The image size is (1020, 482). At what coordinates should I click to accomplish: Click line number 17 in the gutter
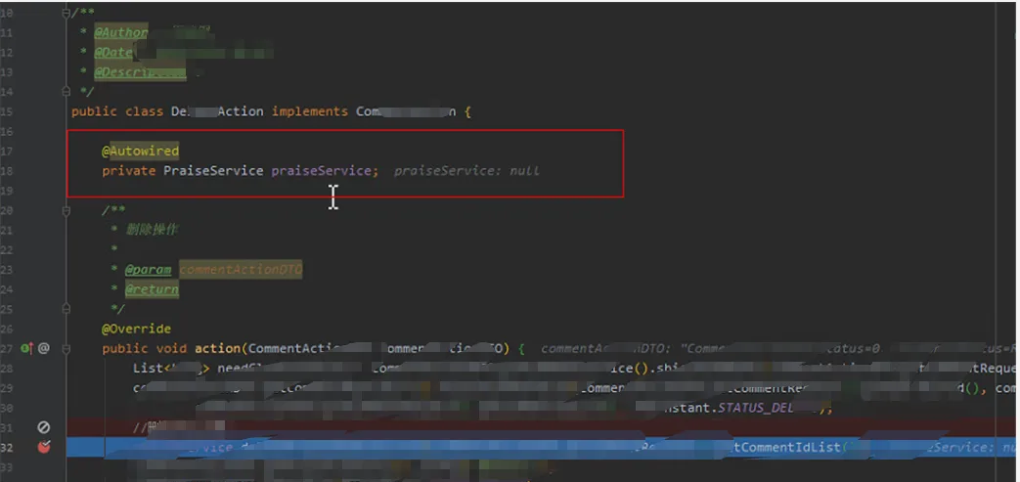coord(7,151)
